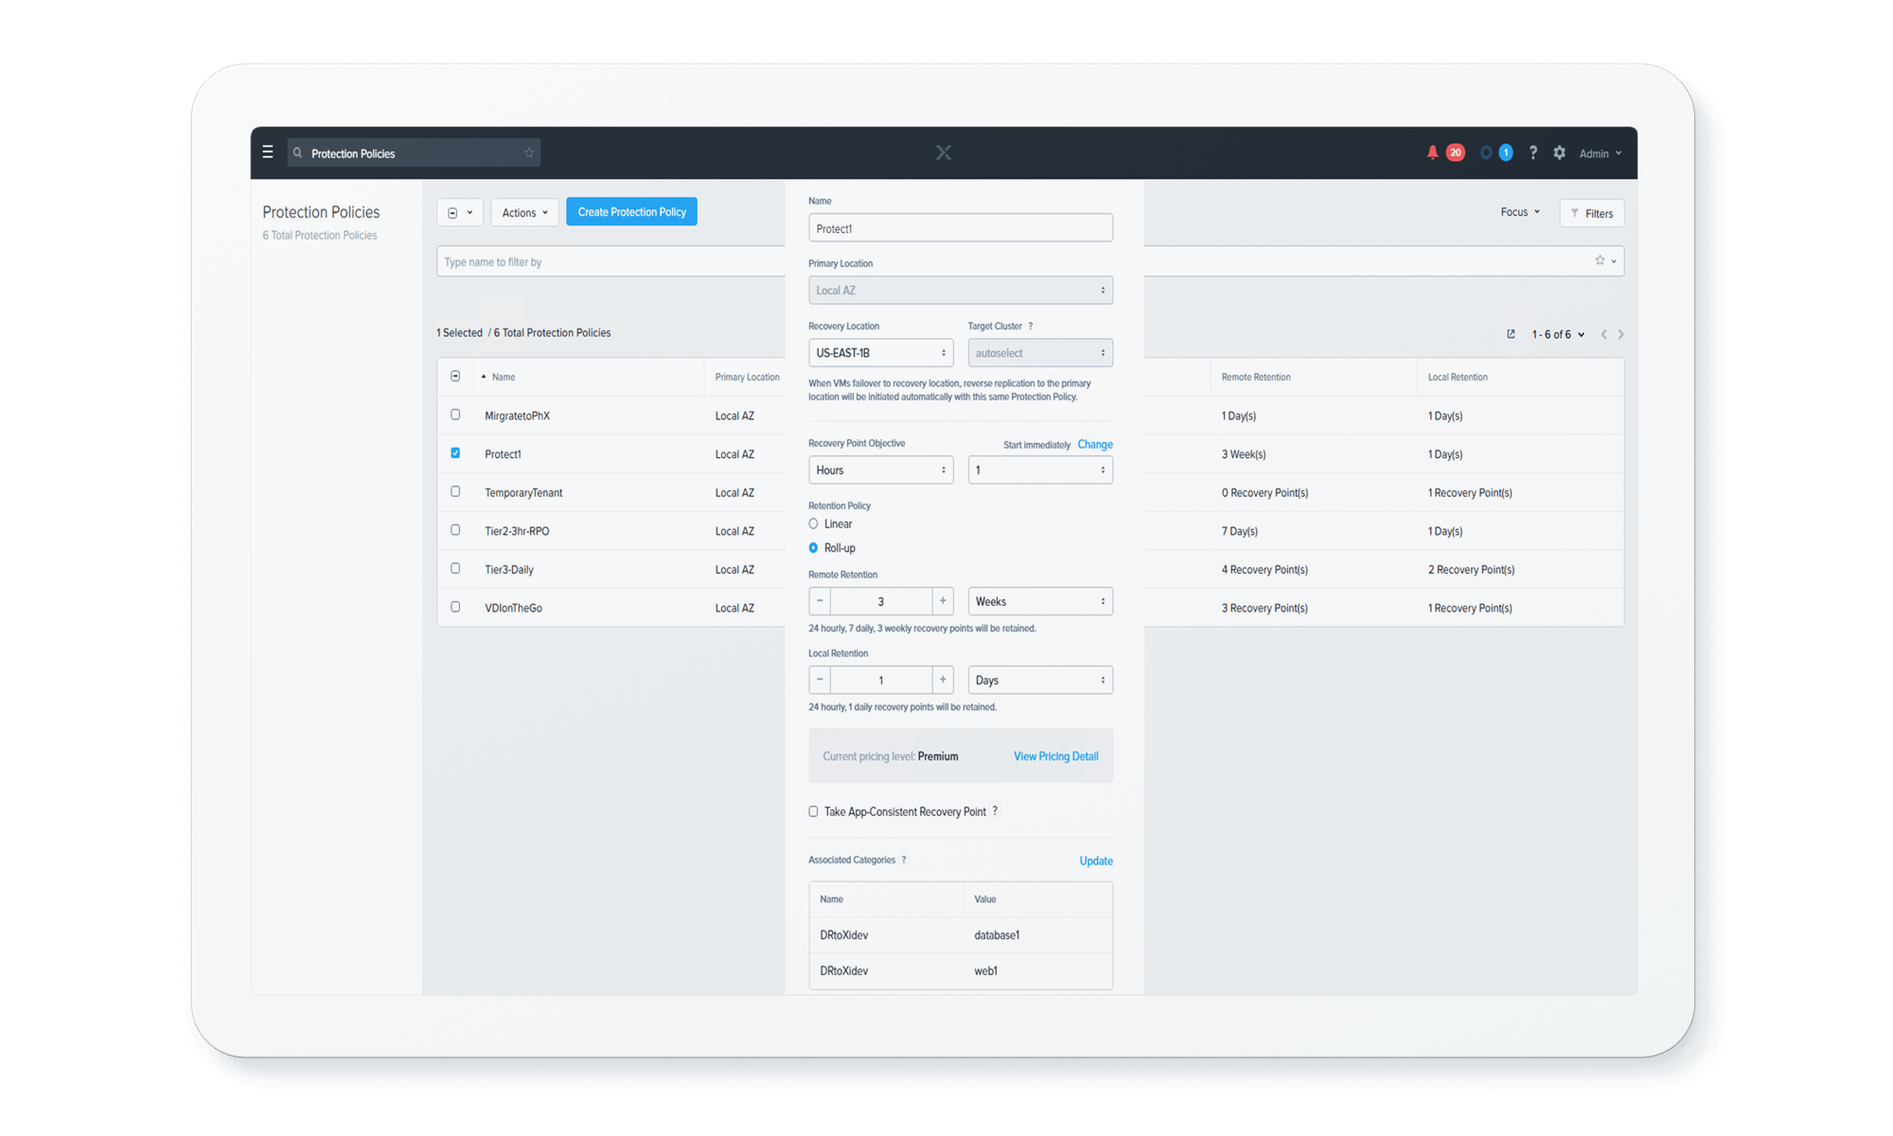Open the Focus view menu

coord(1519,212)
